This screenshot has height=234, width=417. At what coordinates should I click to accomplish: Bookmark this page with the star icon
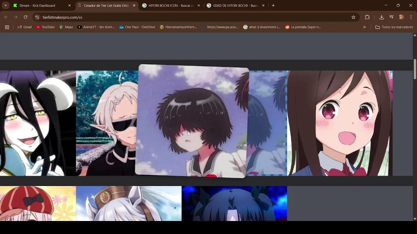[353, 17]
